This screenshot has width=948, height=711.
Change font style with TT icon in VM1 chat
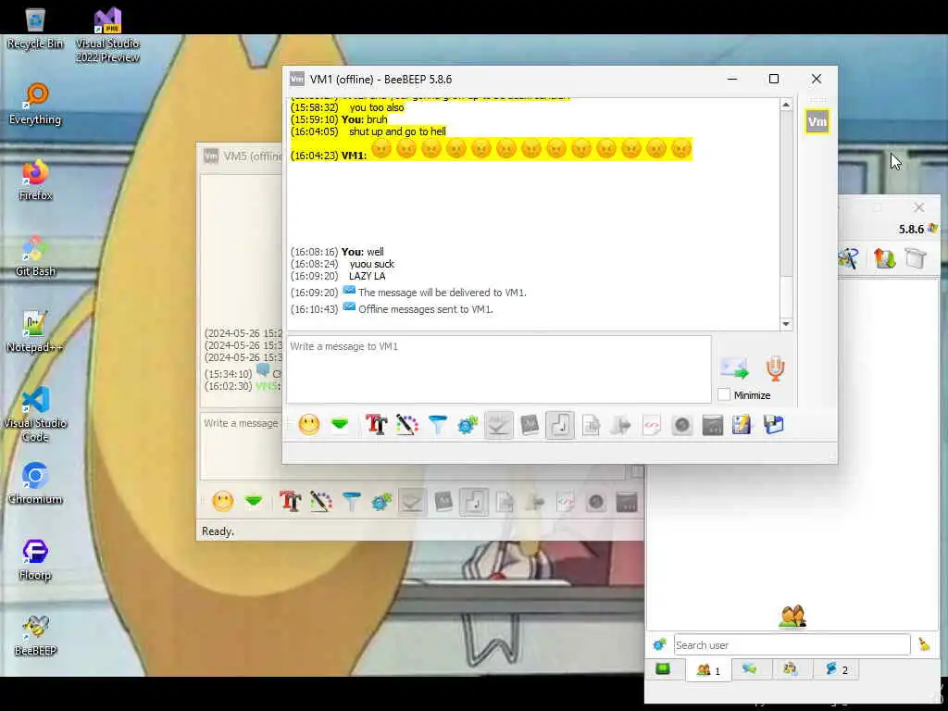[376, 424]
